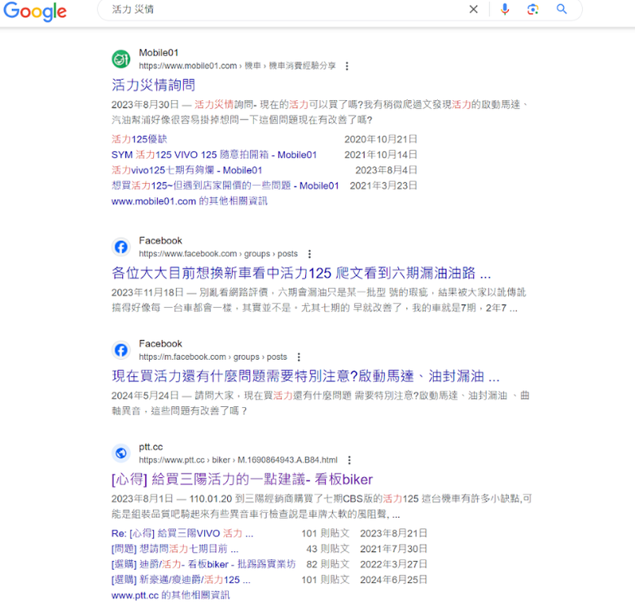Open [問題] 想請問活力七期目前 link
This screenshot has height=613, width=635.
(x=175, y=549)
